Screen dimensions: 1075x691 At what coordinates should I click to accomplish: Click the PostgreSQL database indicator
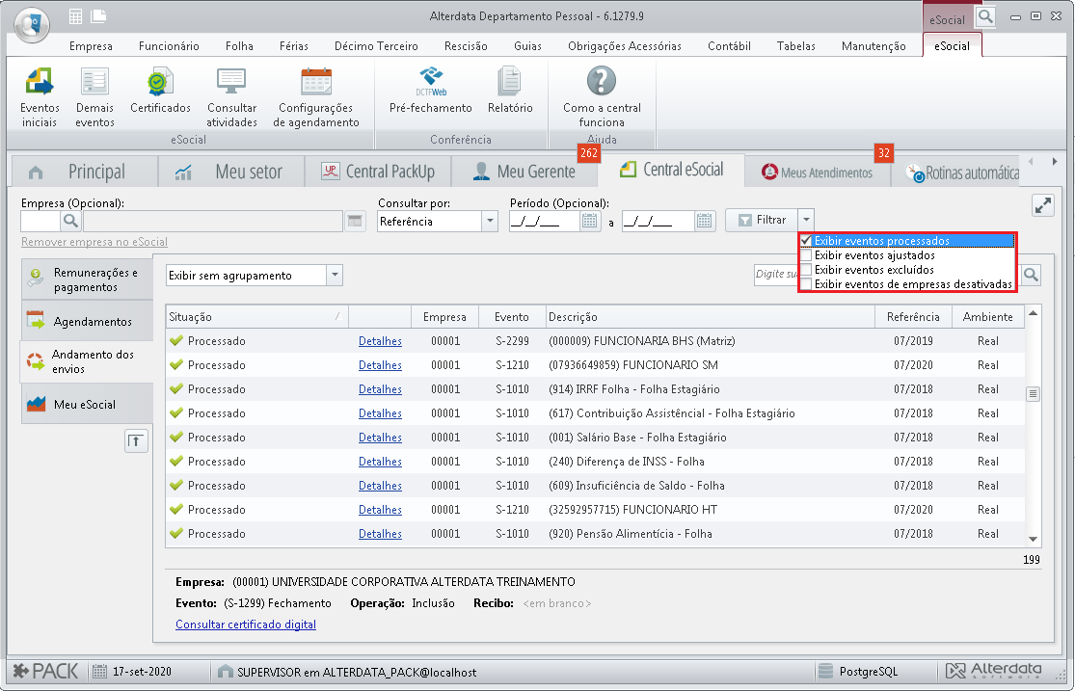(858, 671)
